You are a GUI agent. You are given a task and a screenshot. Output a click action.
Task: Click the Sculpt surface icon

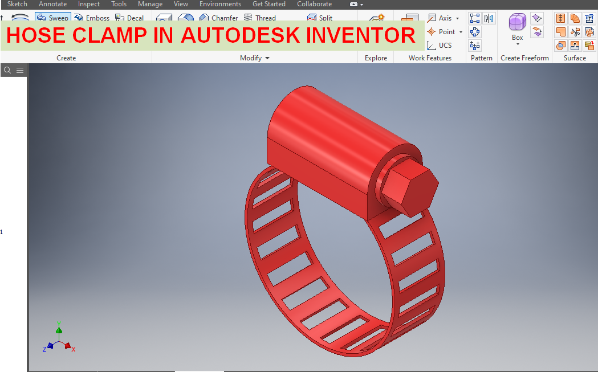tap(560, 46)
